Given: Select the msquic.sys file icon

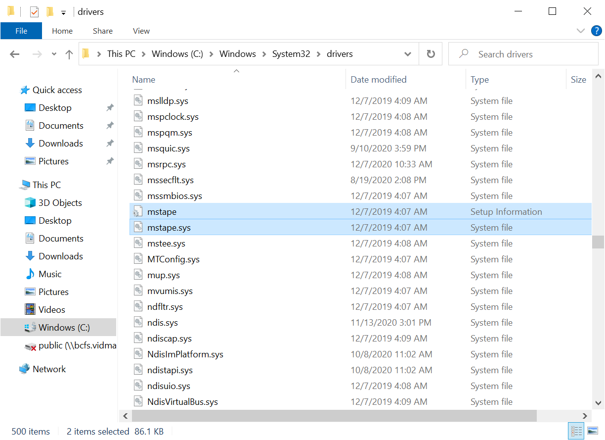Looking at the screenshot, I should [x=138, y=148].
